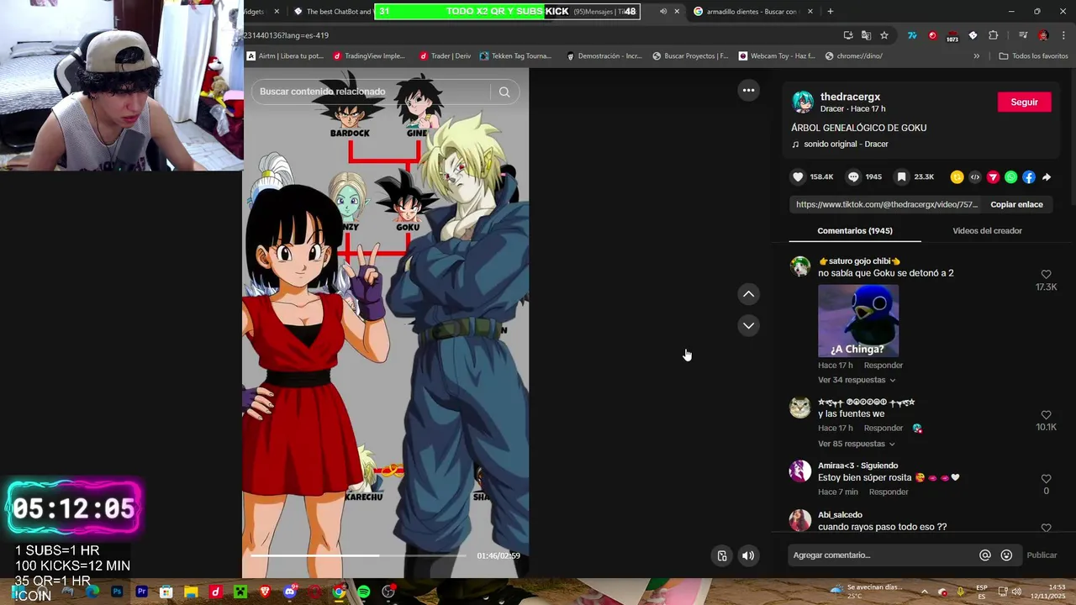
Task: Follow thedracergx with Seguir button
Action: 1024,102
